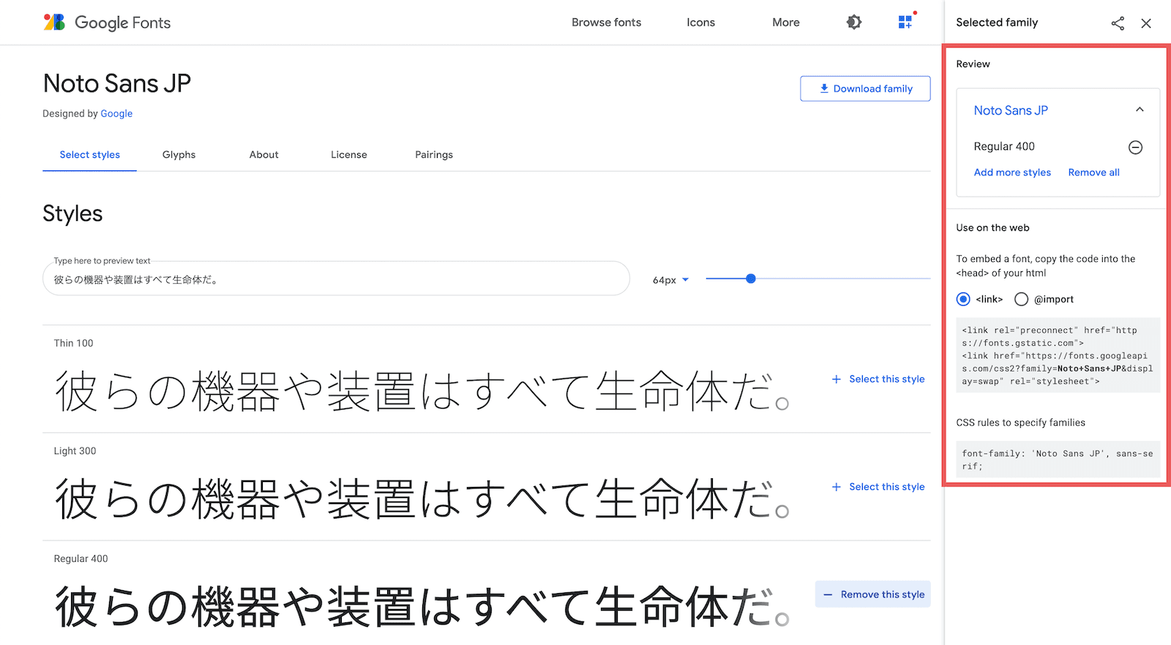Screen dimensions: 1171x645
Task: Click the embed link code block
Action: 1058,355
